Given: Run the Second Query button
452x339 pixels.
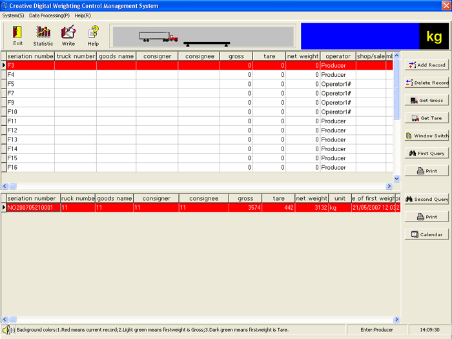Looking at the screenshot, I should [427, 199].
